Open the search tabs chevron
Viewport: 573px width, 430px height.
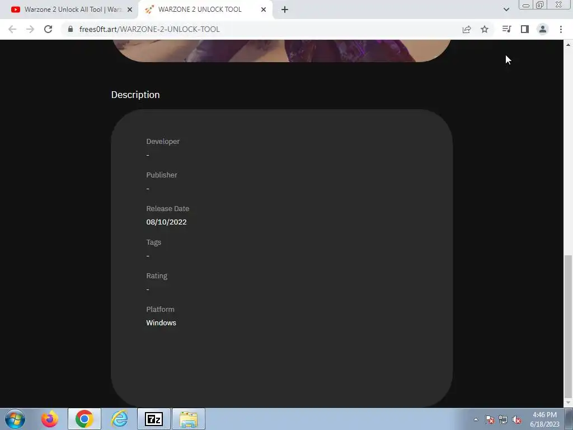click(x=506, y=10)
